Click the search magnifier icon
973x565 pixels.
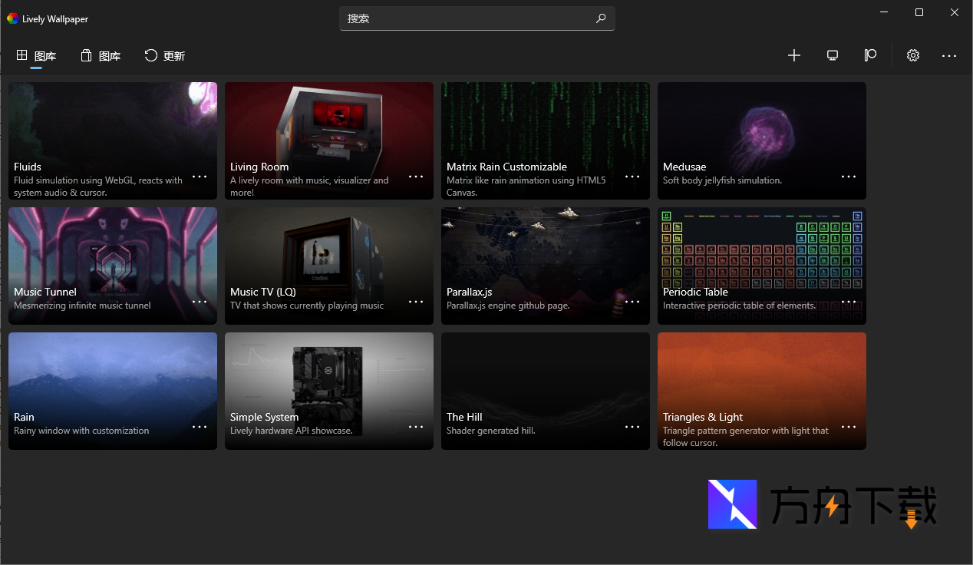601,18
